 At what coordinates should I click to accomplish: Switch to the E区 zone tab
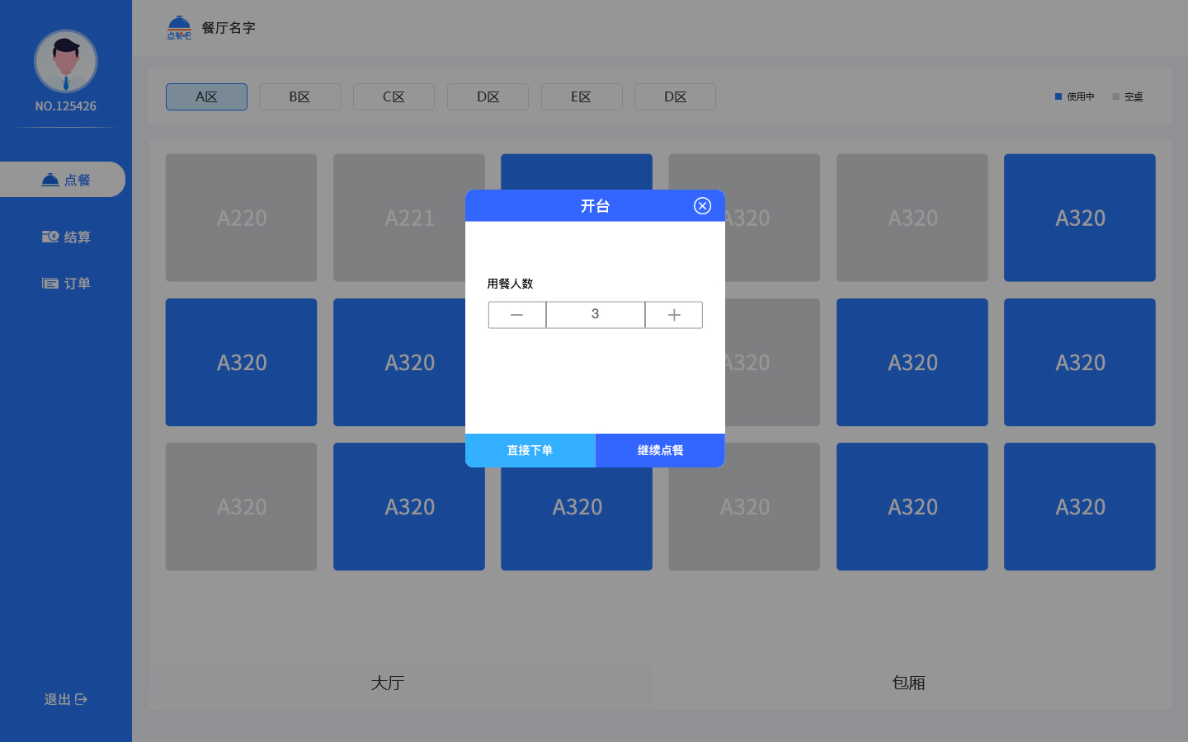click(x=582, y=96)
